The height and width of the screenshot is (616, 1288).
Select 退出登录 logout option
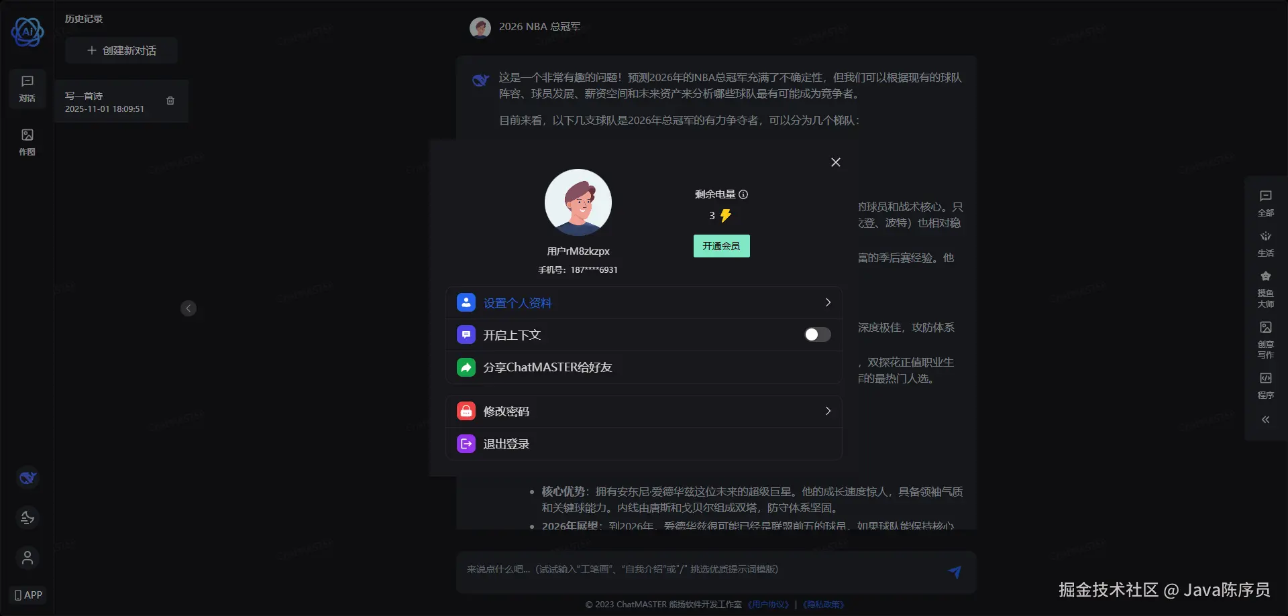pyautogui.click(x=644, y=444)
